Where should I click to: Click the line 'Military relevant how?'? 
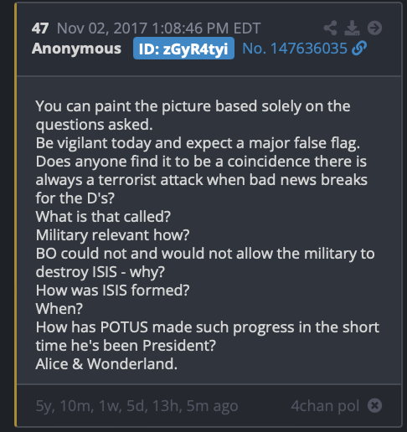112,235
